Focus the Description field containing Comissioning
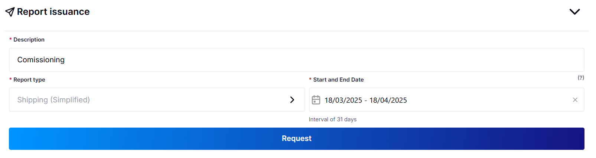596x158 pixels. point(296,60)
